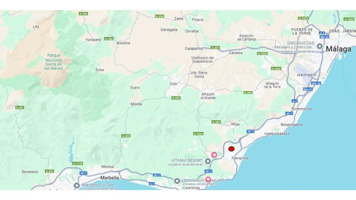Viewport: 356px width, 200px height.
Task: Click the red marker near Fuengirola
Action: click(x=232, y=149)
